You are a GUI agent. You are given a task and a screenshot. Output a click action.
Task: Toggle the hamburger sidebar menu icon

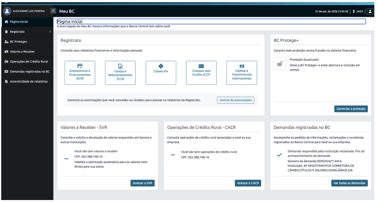[x=53, y=11]
